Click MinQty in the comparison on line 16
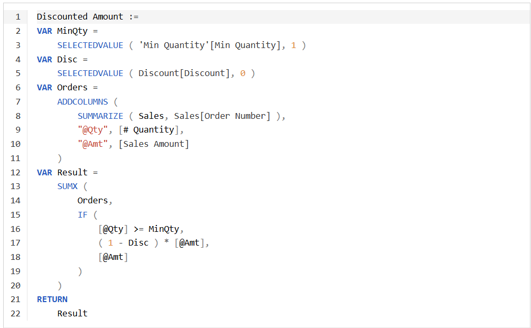 [x=164, y=229]
